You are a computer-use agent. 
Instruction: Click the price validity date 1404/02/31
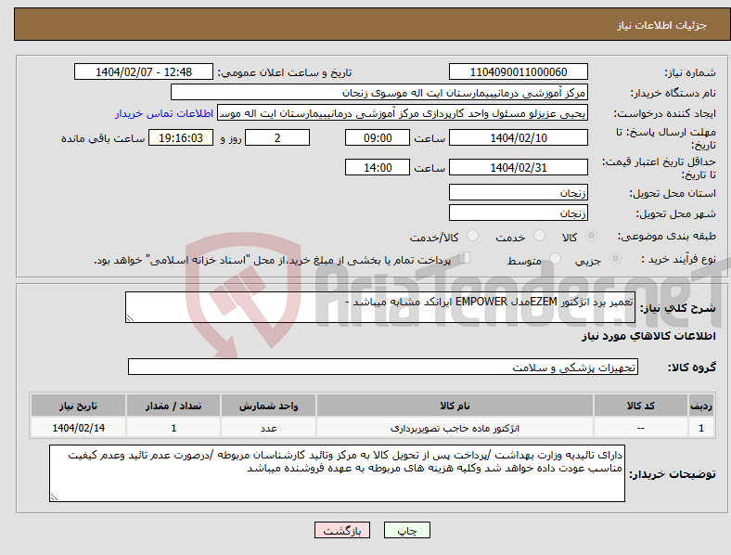pos(519,167)
